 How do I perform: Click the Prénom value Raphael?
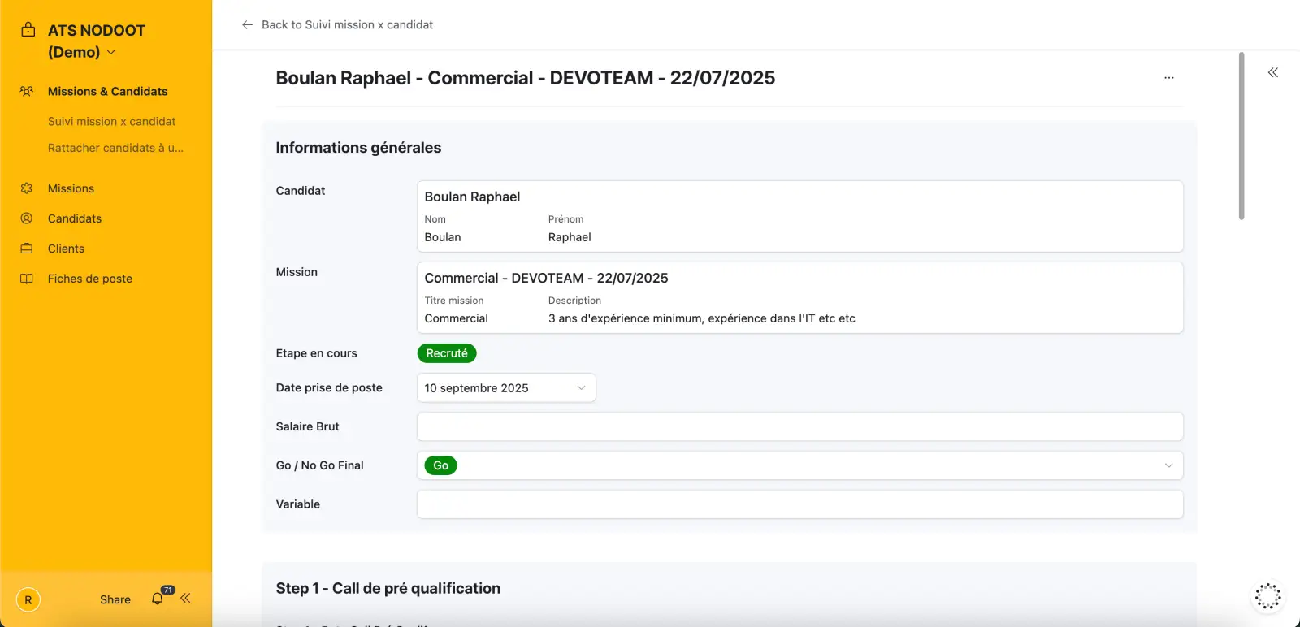click(x=570, y=237)
